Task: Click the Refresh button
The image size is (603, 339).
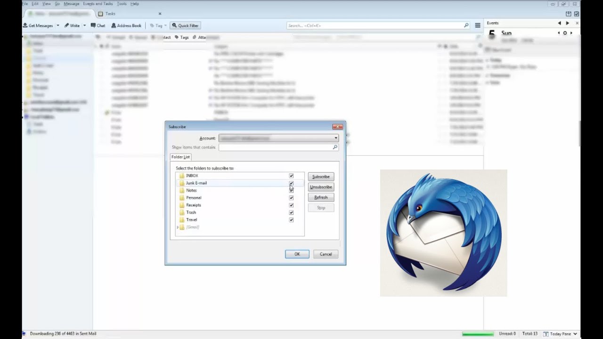Action: (x=321, y=197)
